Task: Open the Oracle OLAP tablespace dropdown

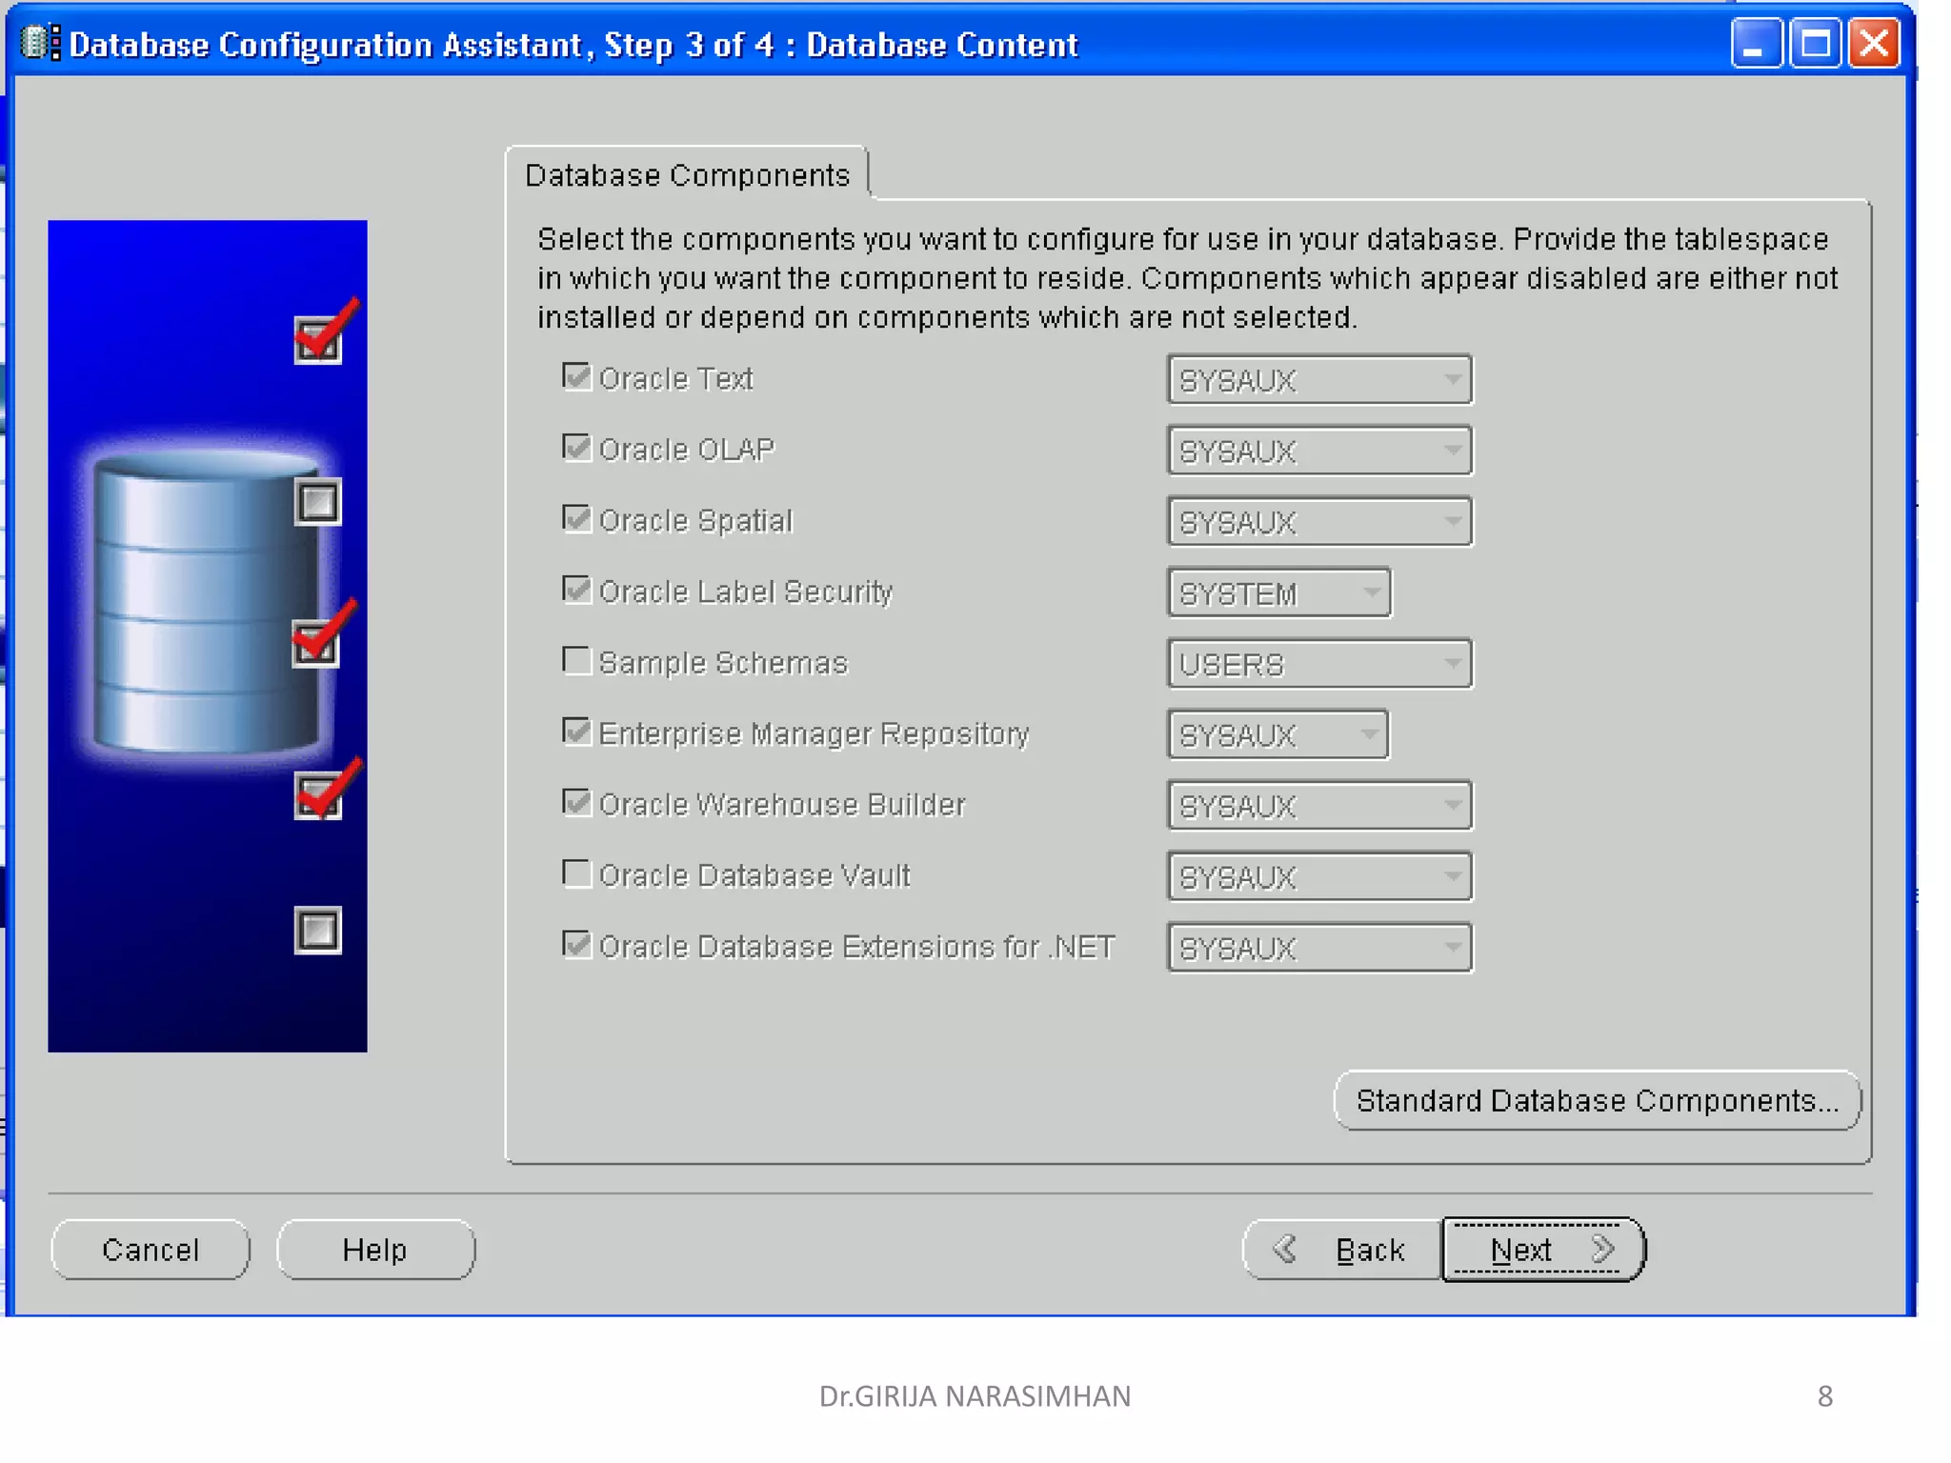Action: click(x=1318, y=451)
